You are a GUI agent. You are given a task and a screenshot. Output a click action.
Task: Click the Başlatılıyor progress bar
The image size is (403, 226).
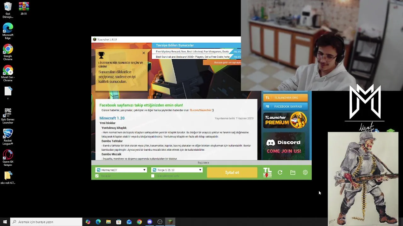201,163
